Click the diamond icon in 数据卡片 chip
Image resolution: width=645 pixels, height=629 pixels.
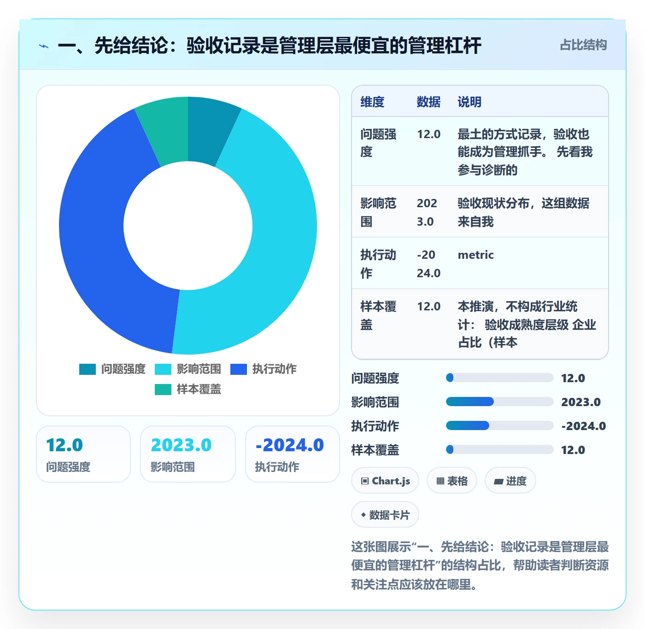(364, 515)
